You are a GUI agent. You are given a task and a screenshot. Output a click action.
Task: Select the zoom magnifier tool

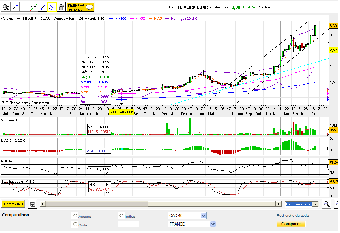pyautogui.click(x=6, y=7)
